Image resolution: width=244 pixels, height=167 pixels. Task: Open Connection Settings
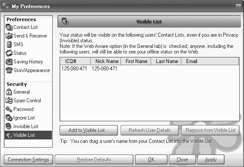[29, 160]
